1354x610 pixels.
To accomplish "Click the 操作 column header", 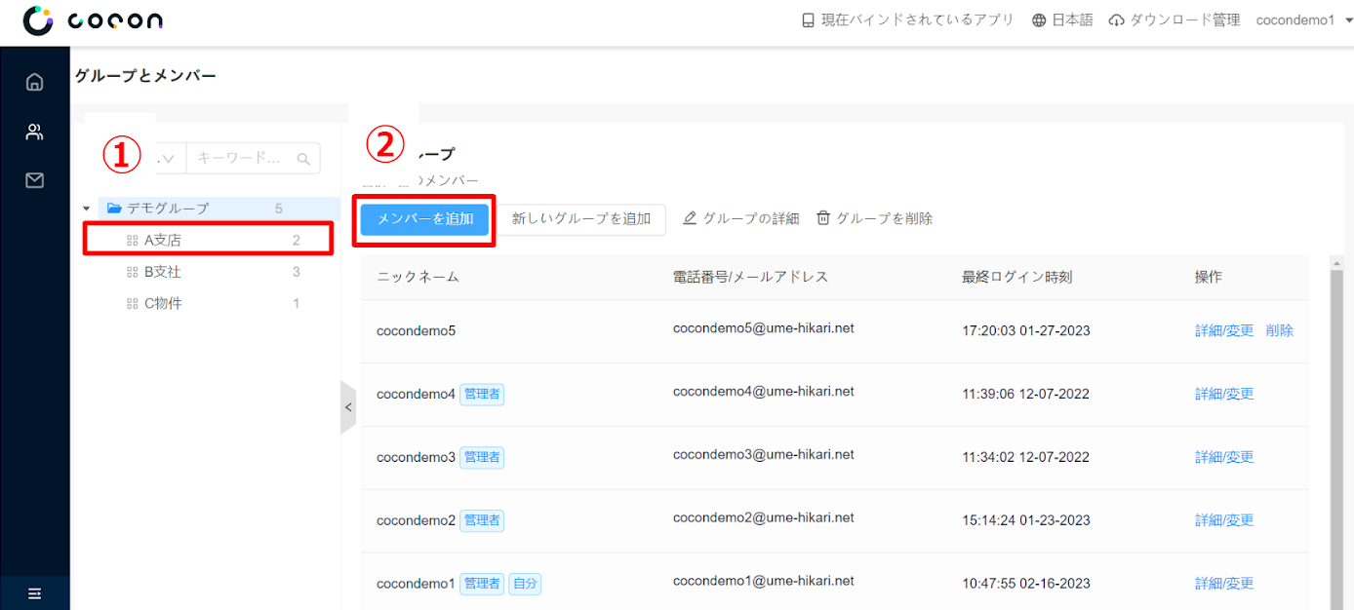I will [1209, 277].
